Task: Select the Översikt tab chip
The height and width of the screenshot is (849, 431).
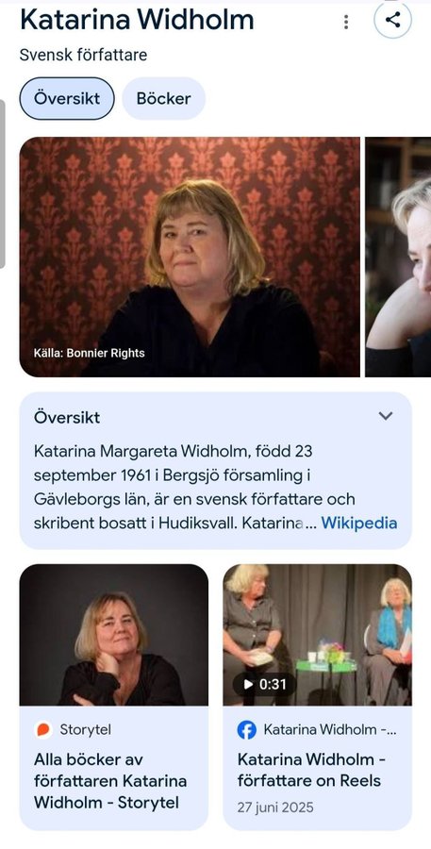Action: tap(67, 98)
